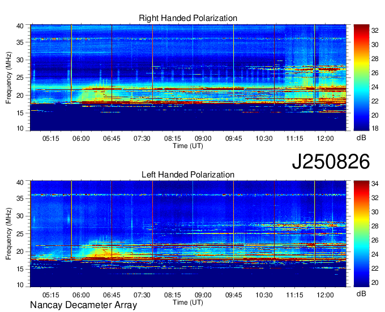This screenshot has height=312, width=385.
Task: Click the 15 MHz tick of the top plot
Action: pyautogui.click(x=20, y=113)
